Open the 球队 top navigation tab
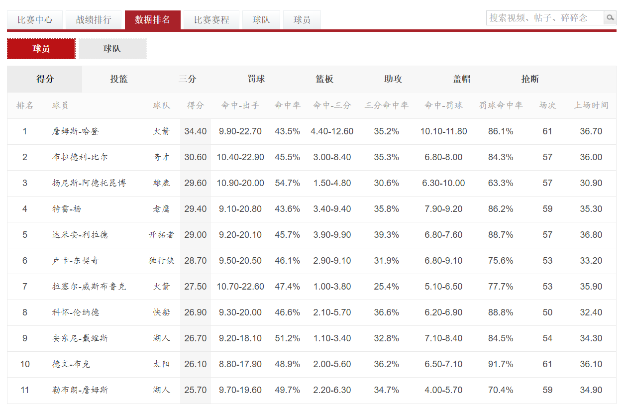Viewport: 625px width, 404px height. [x=261, y=20]
